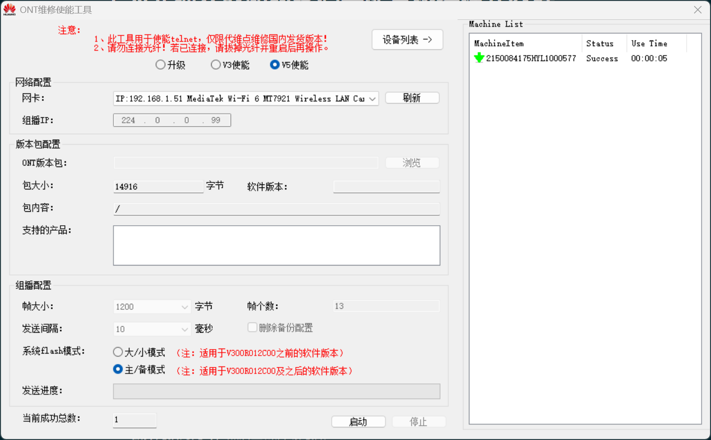Viewport: 711px width, 440px height.
Task: Click the green arrow device status icon
Action: pyautogui.click(x=479, y=58)
